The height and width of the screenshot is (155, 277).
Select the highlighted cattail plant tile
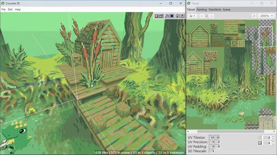coord(266,37)
